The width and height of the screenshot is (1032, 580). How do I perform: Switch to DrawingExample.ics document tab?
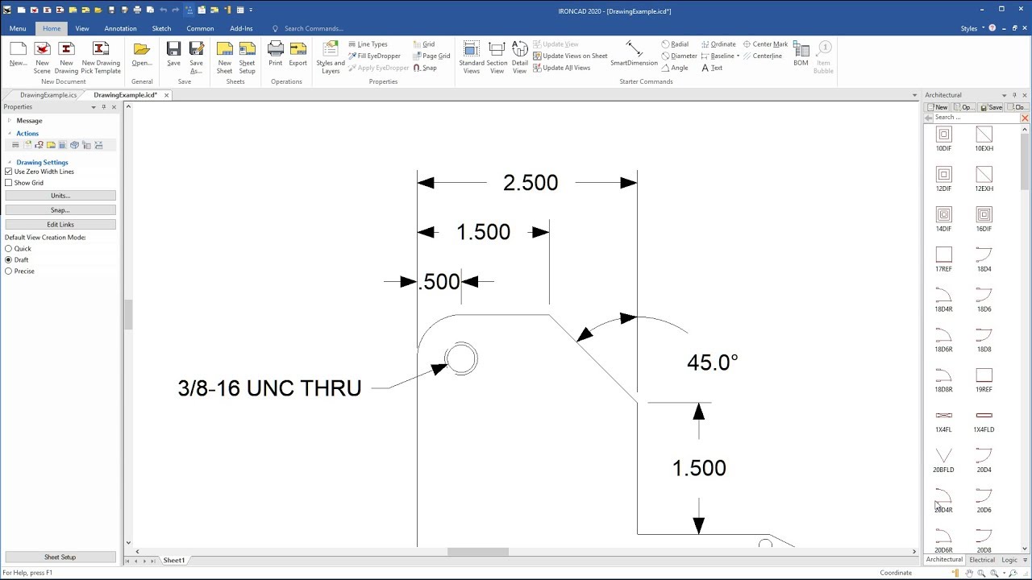(x=48, y=95)
